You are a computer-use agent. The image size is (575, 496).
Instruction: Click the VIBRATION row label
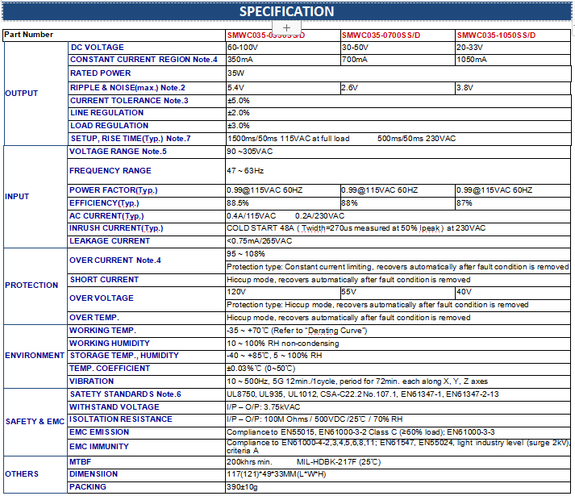point(91,381)
